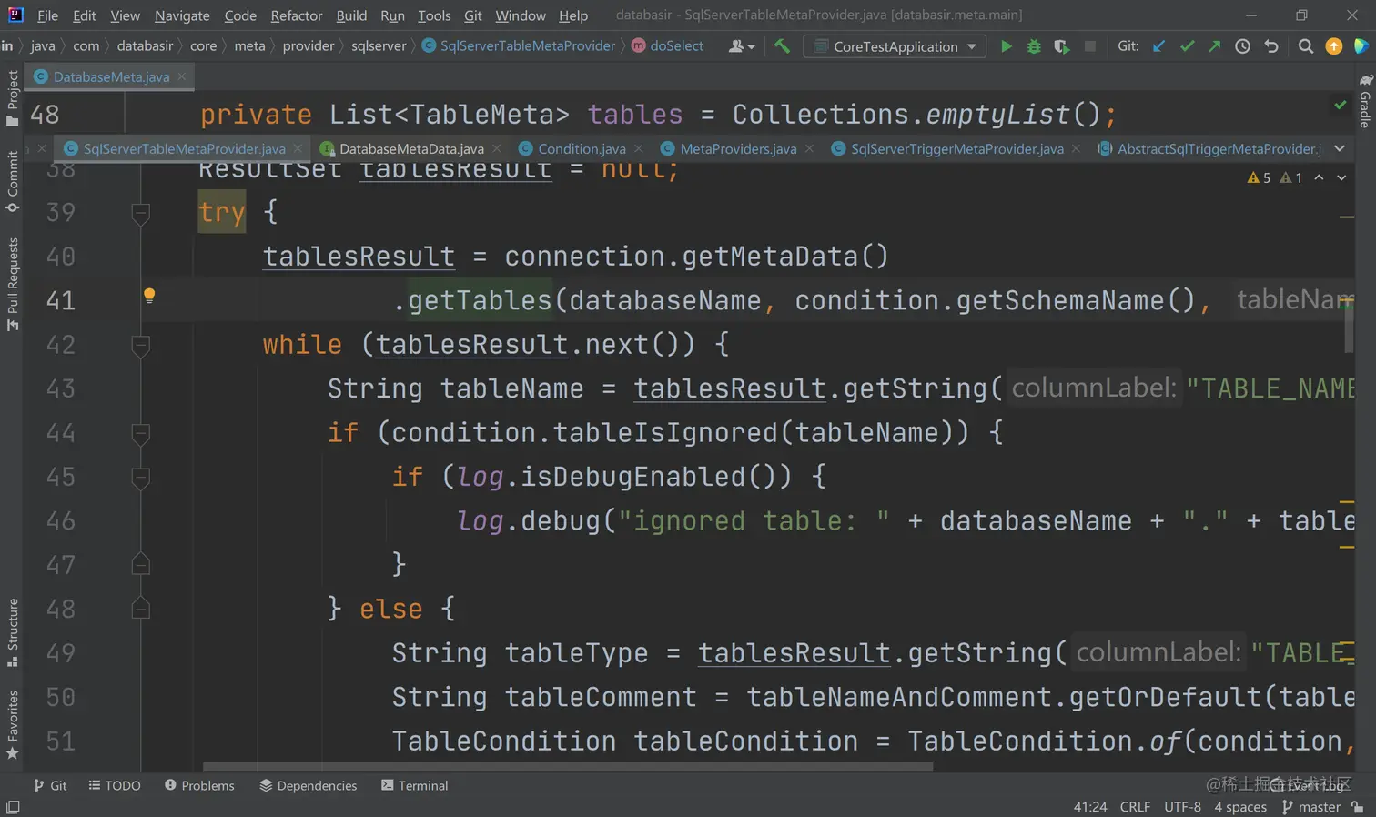The width and height of the screenshot is (1376, 817).
Task: Open the Terminal tool window button
Action: point(414,785)
